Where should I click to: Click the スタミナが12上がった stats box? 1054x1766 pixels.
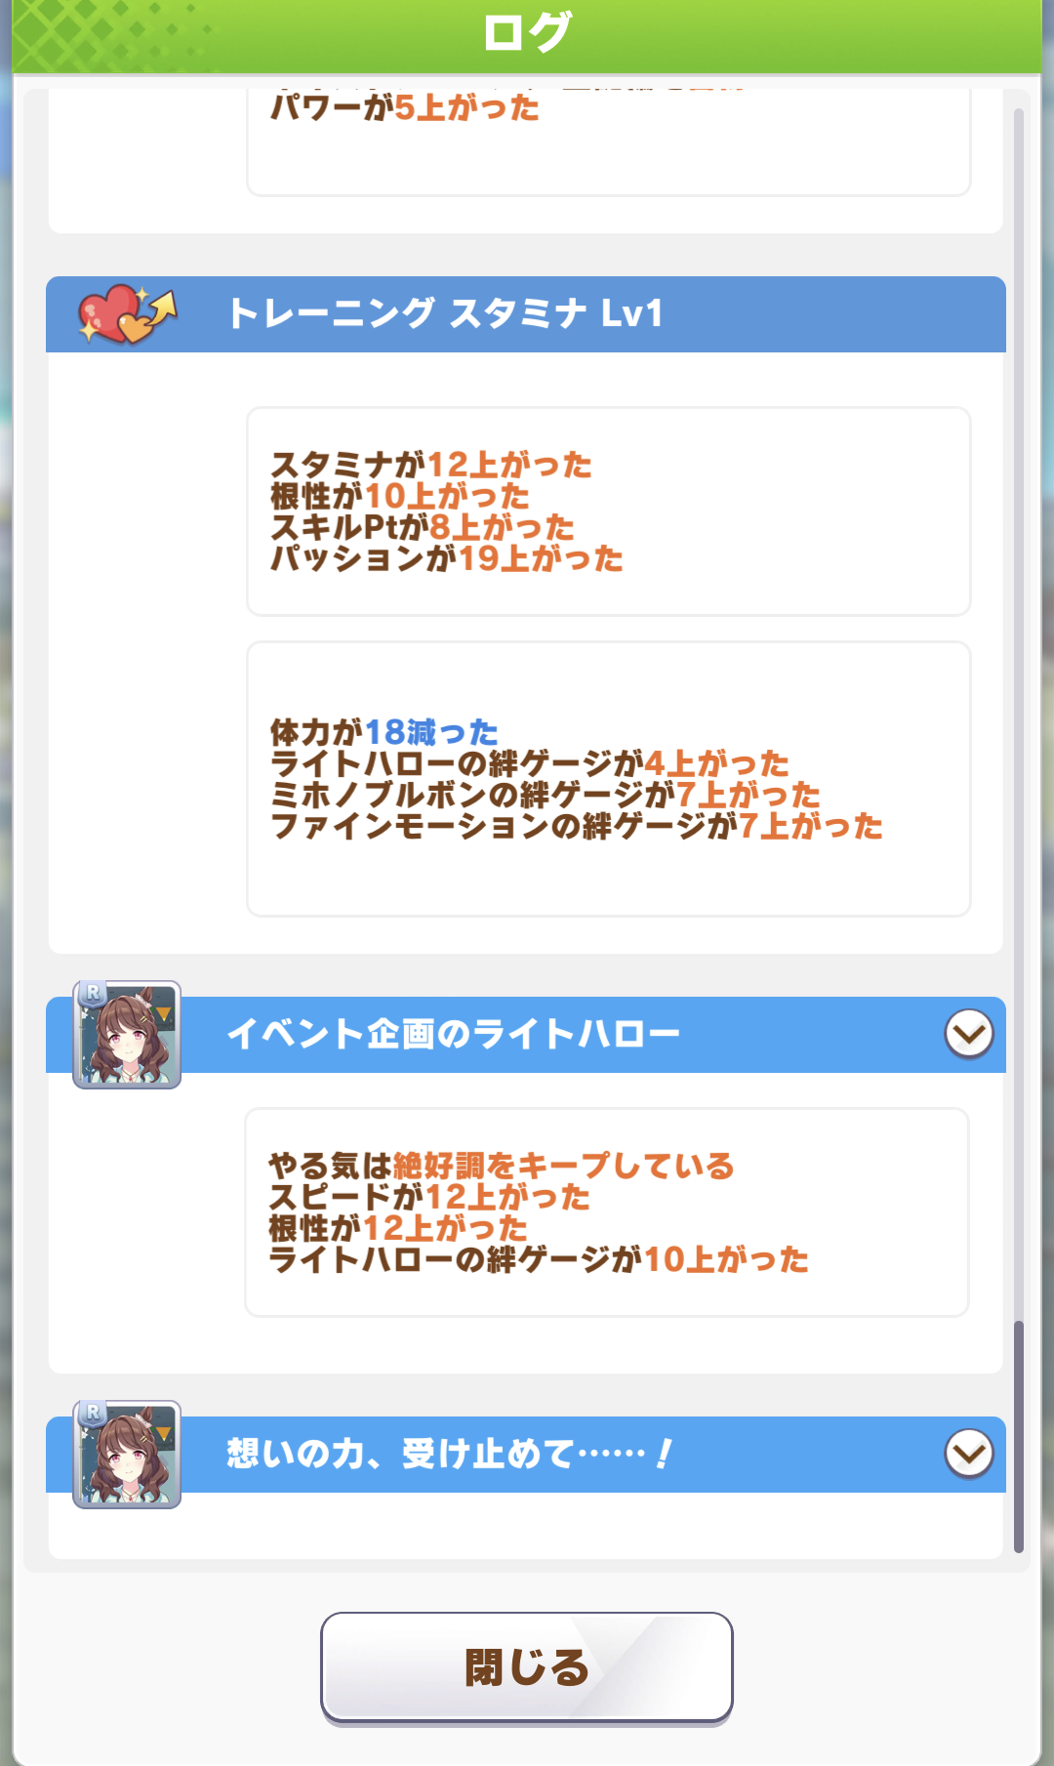click(x=609, y=512)
